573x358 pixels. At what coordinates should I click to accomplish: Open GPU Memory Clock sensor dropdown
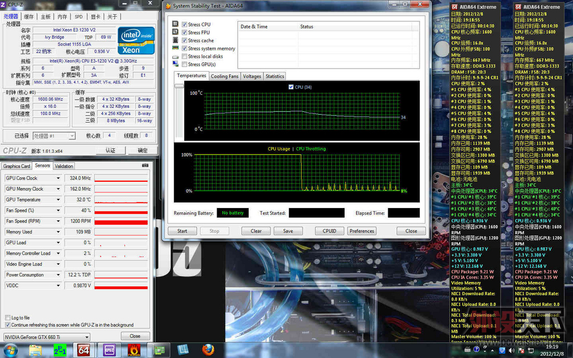click(58, 189)
